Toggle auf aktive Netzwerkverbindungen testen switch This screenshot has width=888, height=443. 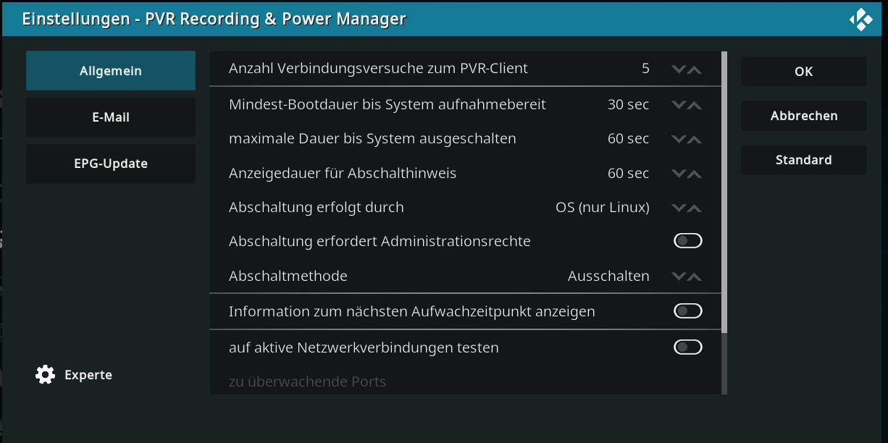click(688, 347)
